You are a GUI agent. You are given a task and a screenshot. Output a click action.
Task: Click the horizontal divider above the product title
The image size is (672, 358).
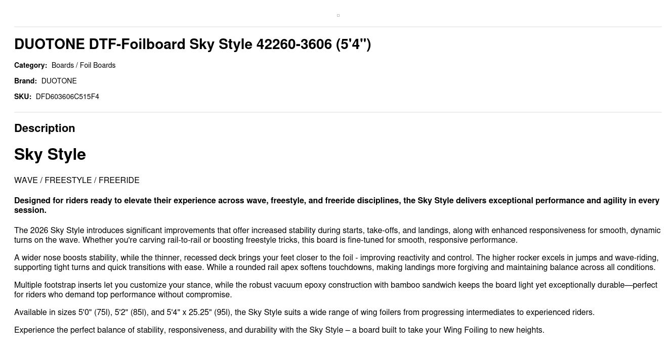pyautogui.click(x=338, y=27)
